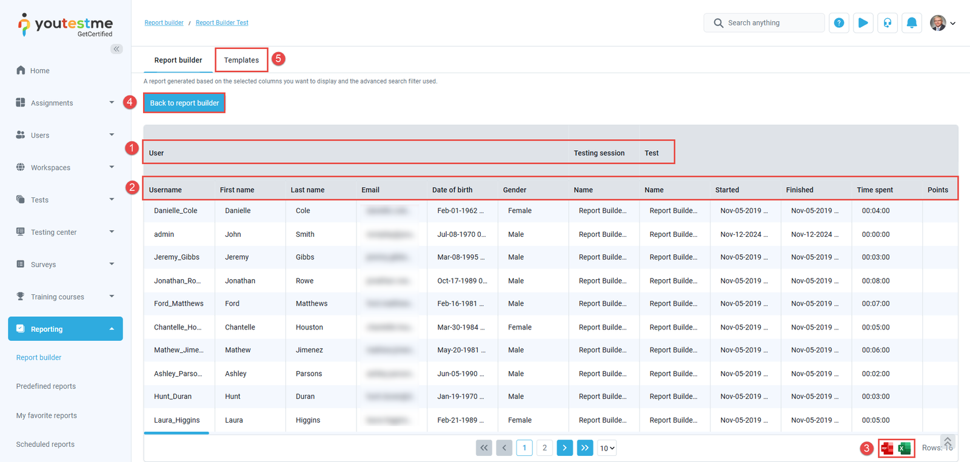Open the notifications bell
Viewport: 970px width, 462px height.
[x=911, y=23]
